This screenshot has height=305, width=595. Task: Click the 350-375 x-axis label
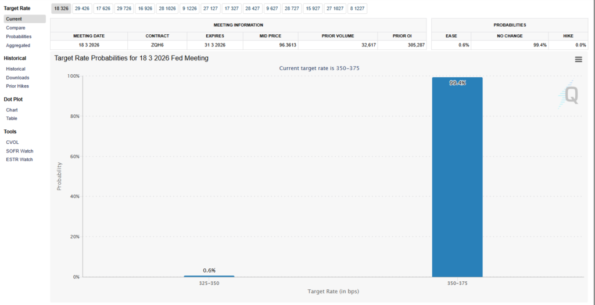point(457,283)
